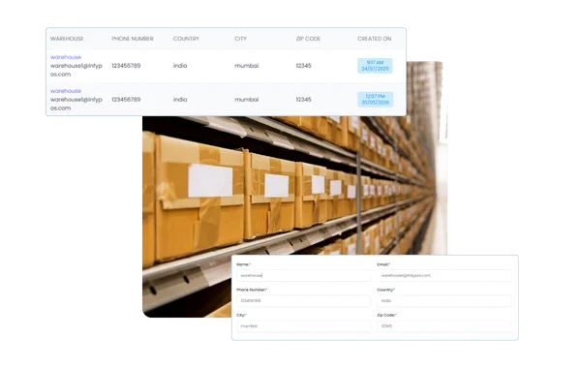581x368 pixels.
Task: Focus the Email input field
Action: point(443,275)
